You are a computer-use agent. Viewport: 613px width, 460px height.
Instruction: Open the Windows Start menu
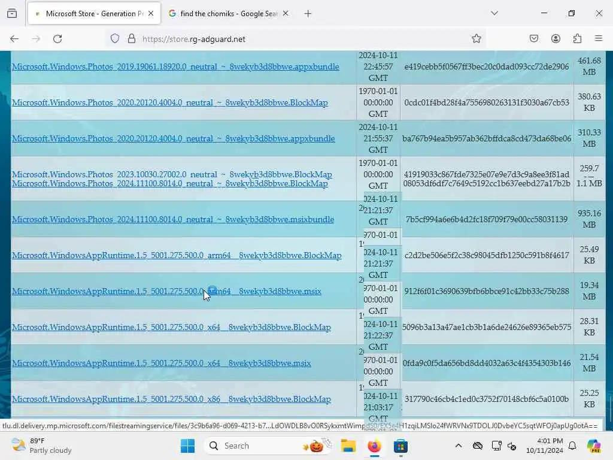(187, 446)
